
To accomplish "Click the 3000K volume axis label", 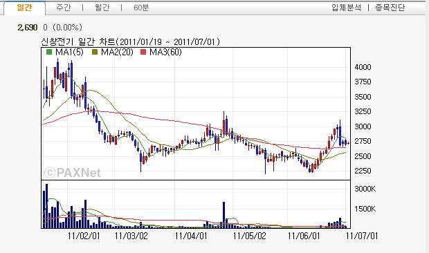I will click(365, 189).
